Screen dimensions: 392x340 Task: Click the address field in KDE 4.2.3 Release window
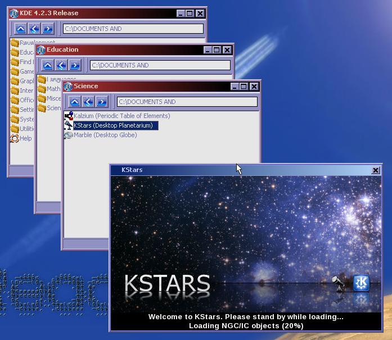pos(133,29)
